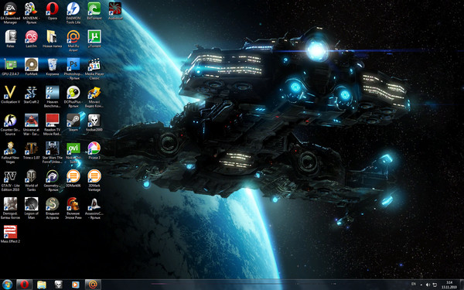Open the volume speaker tray icon
Image resolution: width=464 pixels, height=290 pixels.
coord(428,285)
